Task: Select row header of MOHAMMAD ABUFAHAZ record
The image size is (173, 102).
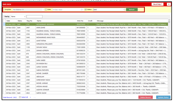Action: 4,24
